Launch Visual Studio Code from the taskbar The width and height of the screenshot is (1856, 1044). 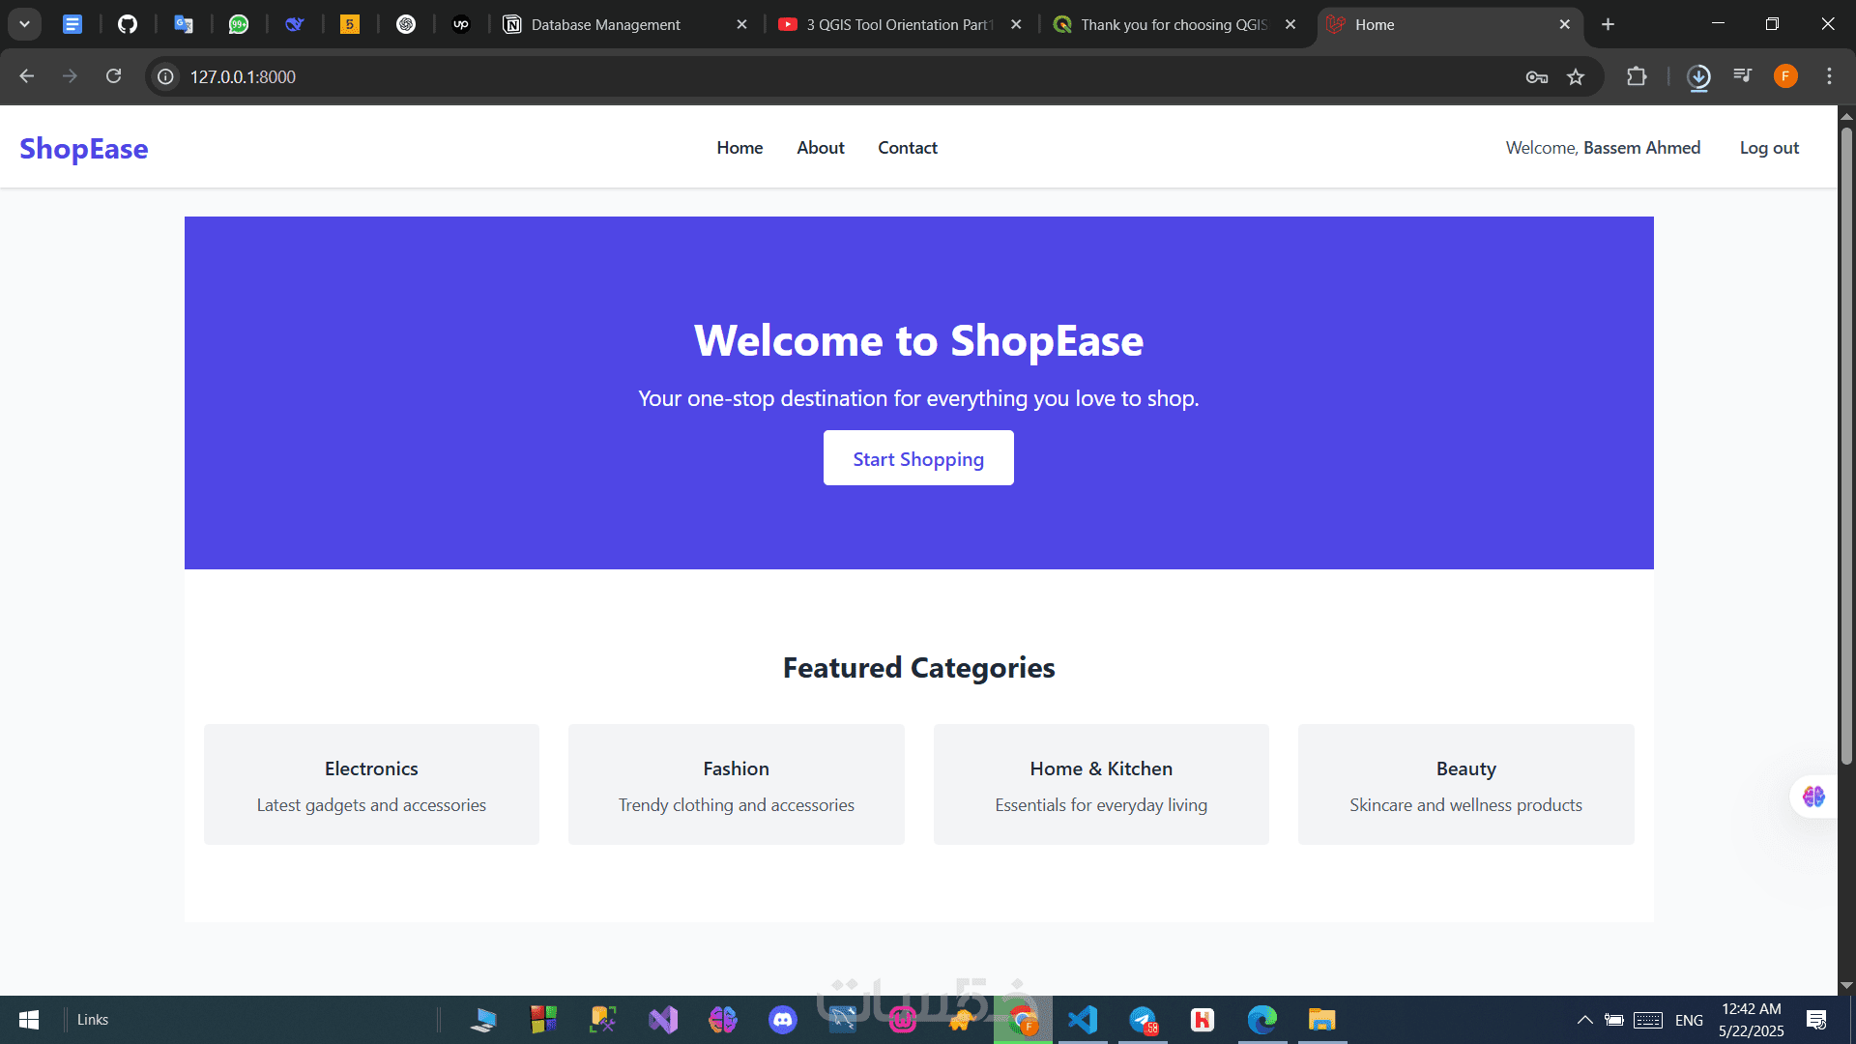click(1083, 1019)
